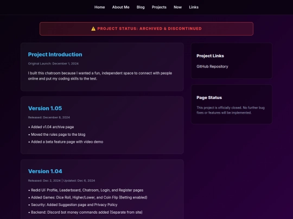Click Released: December 8, 2024 text

coord(49,117)
